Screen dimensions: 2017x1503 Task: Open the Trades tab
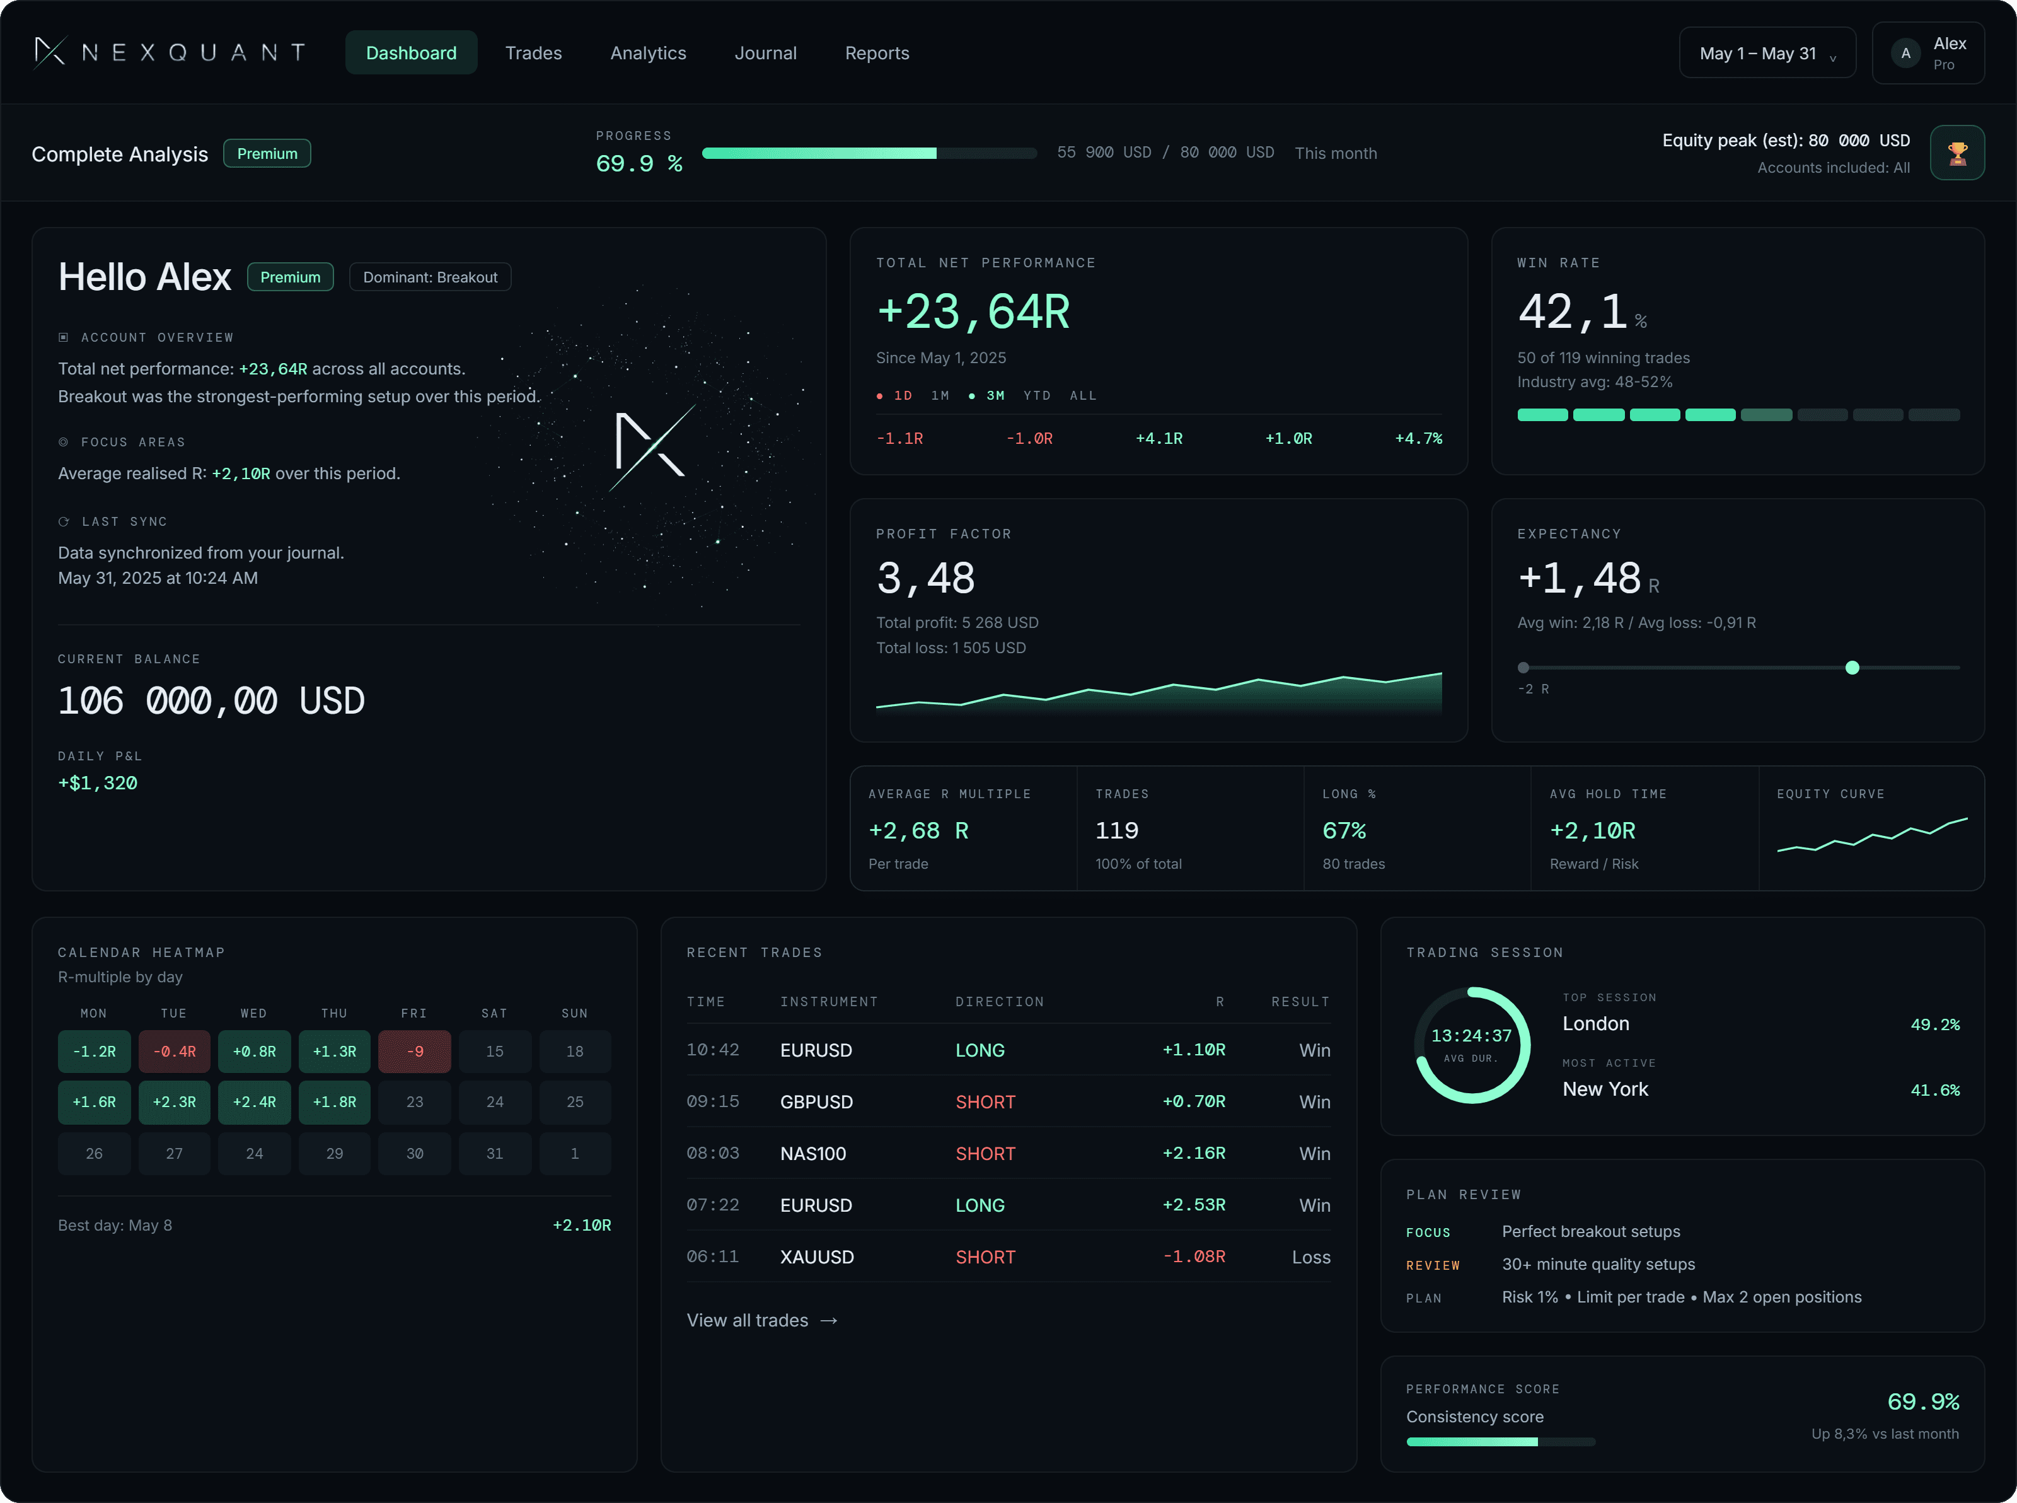[534, 53]
